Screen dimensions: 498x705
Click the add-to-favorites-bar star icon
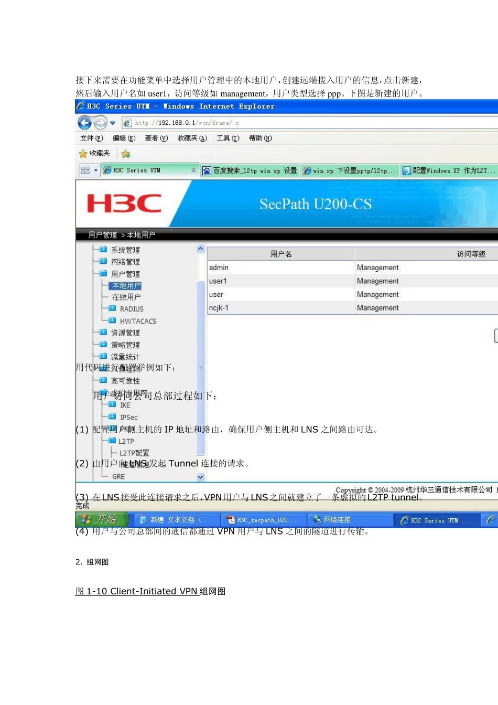[126, 154]
